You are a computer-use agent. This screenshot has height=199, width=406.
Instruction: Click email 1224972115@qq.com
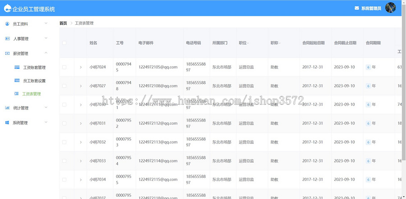pos(158,180)
